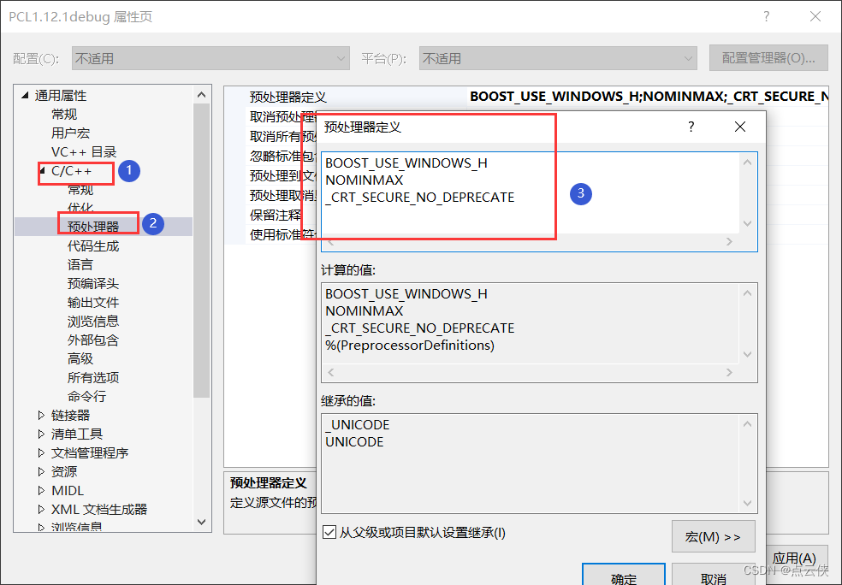The width and height of the screenshot is (842, 585).
Task: Select VC++ 目录 in the tree
Action: [84, 152]
